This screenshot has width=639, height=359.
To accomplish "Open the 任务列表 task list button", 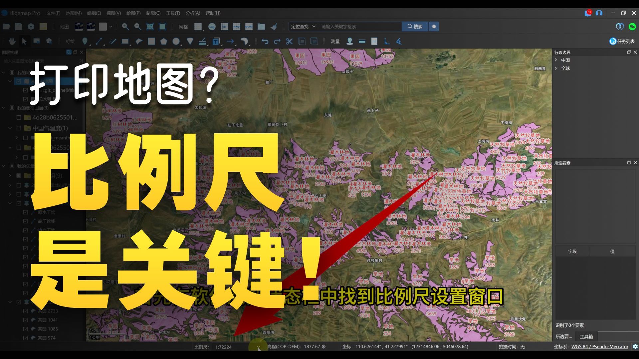I will click(622, 41).
